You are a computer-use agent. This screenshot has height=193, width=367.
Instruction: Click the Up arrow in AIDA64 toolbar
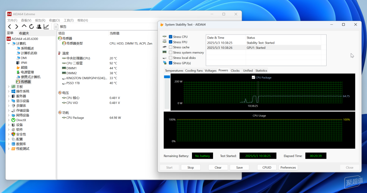pyautogui.click(x=24, y=26)
